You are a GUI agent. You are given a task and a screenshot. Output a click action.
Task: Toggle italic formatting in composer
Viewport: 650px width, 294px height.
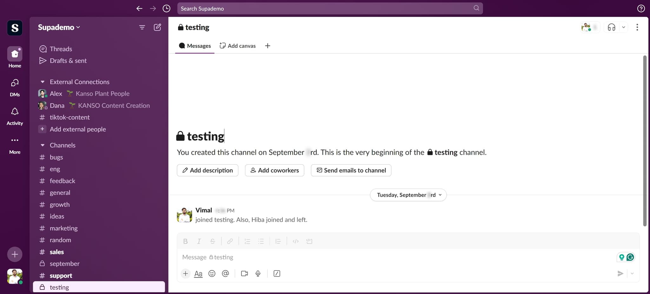tap(199, 241)
